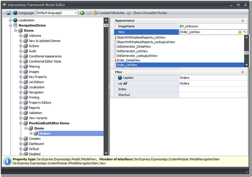Click the green navigate back arrow
This screenshot has width=252, height=177.
[x=82, y=13]
